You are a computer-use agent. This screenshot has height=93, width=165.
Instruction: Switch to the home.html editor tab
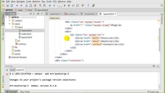coord(89,14)
